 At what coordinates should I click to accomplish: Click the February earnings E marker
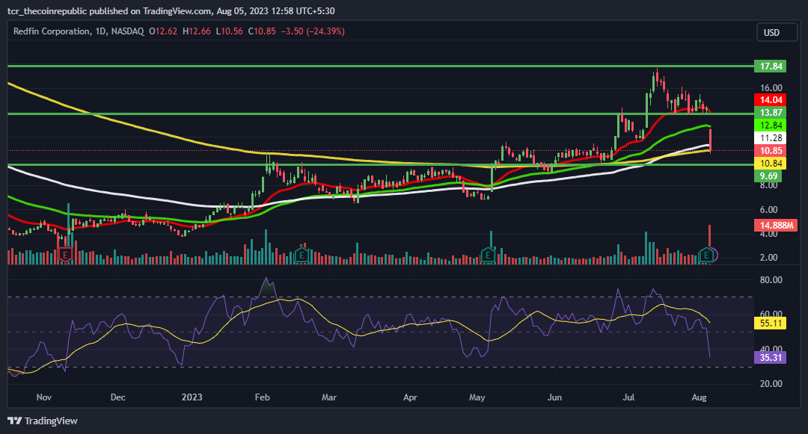[x=302, y=255]
